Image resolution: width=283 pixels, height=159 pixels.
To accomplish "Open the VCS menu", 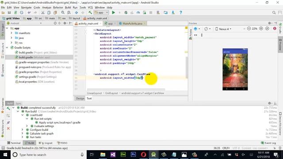I will [x=90, y=8].
